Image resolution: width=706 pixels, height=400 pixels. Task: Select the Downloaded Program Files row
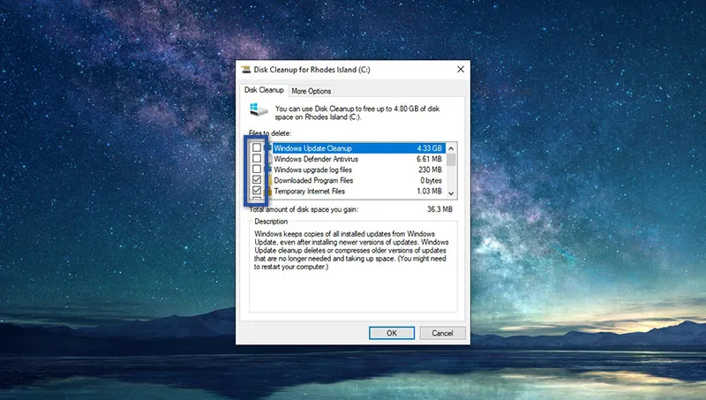[x=348, y=181]
